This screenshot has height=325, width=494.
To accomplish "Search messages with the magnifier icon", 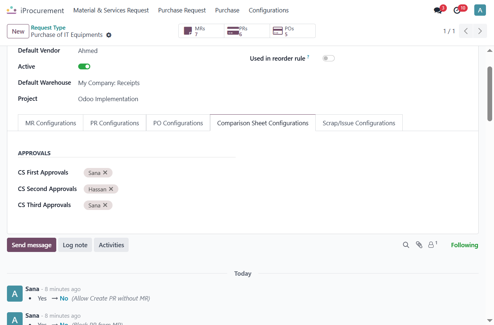I will point(406,245).
